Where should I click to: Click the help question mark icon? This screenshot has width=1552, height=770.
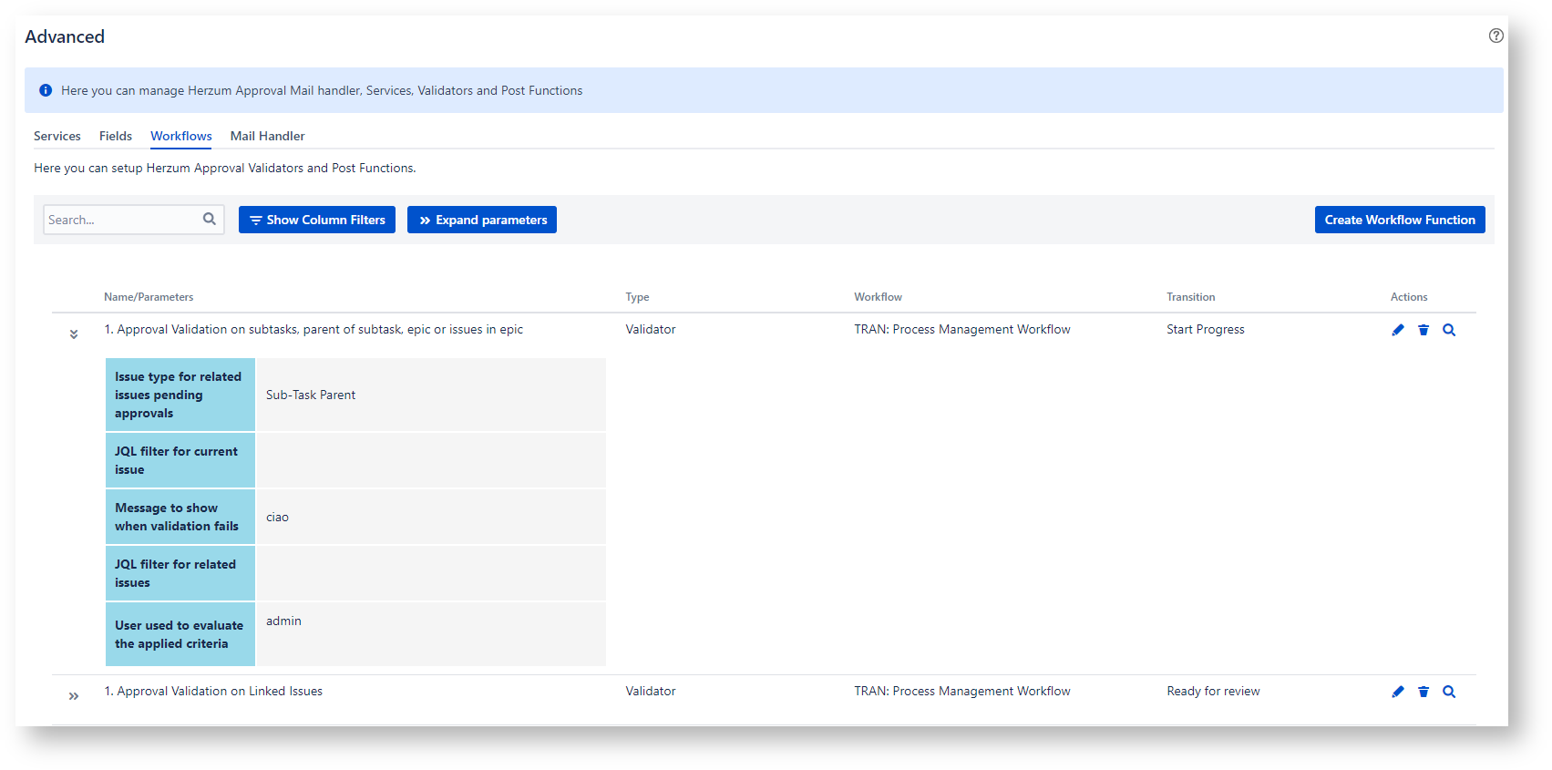point(1495,36)
